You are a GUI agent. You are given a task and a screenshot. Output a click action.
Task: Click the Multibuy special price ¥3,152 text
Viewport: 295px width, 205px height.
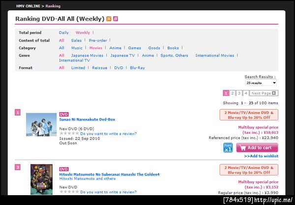[x=258, y=184]
